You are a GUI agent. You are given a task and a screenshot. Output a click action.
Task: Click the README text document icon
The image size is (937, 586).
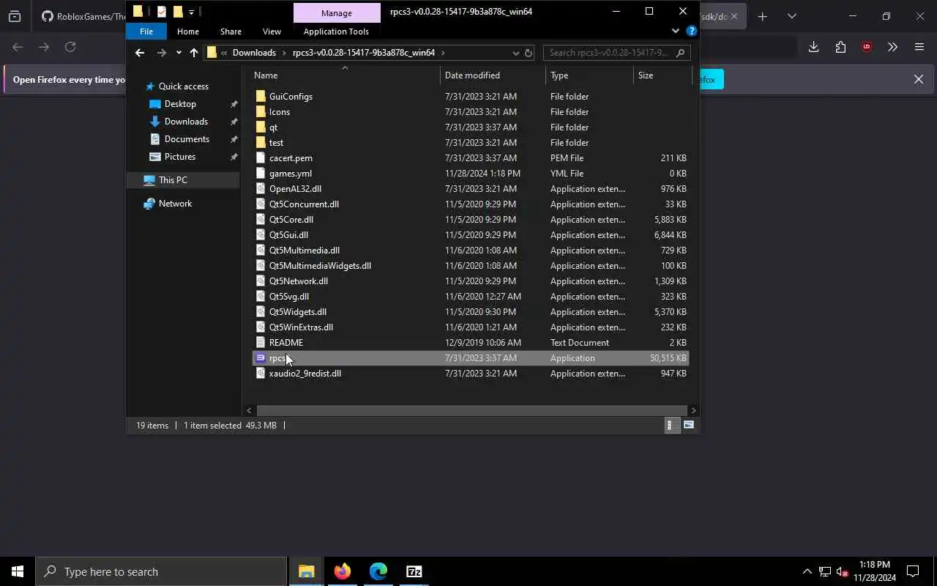click(261, 343)
